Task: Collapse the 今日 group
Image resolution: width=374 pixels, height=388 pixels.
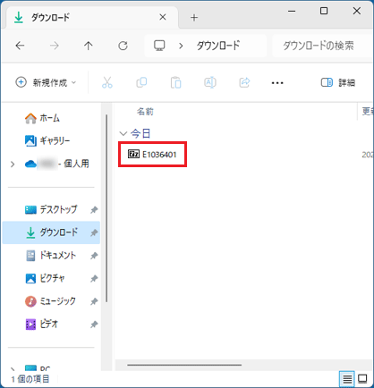Action: (x=123, y=133)
